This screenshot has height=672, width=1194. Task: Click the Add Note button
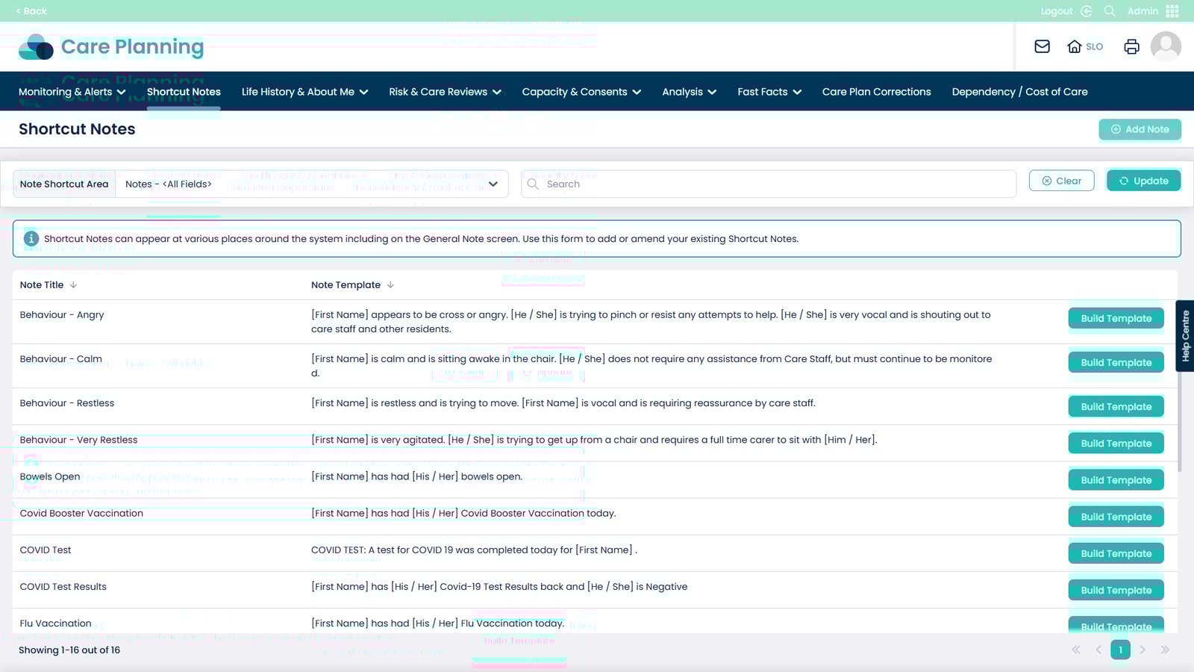[x=1140, y=129]
